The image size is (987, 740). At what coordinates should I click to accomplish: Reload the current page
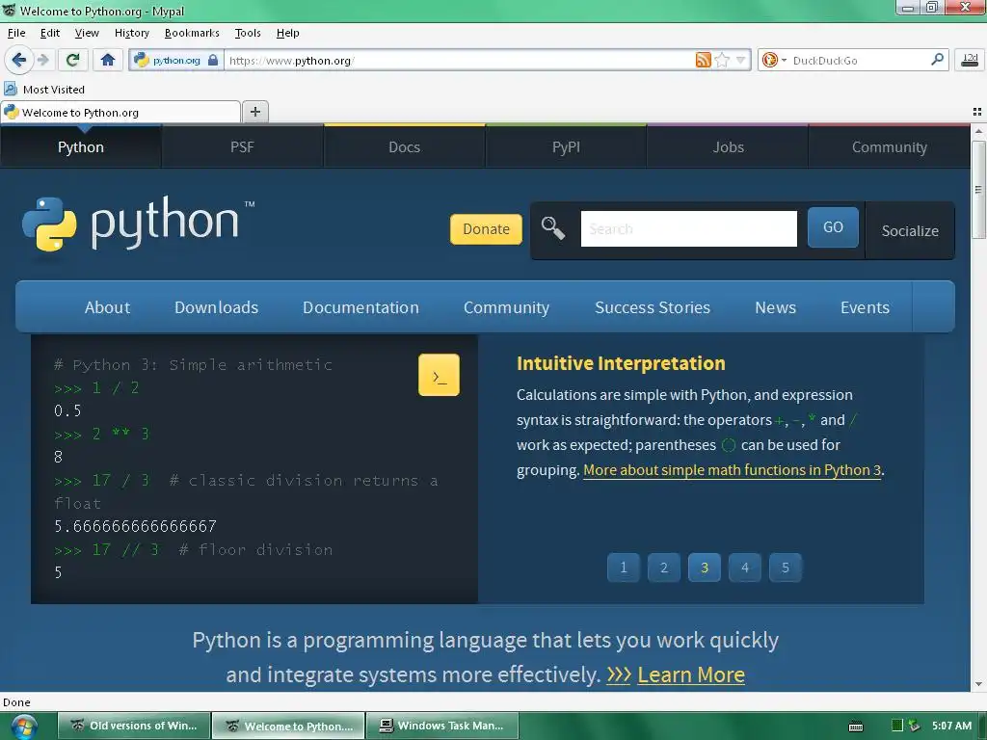pyautogui.click(x=72, y=61)
